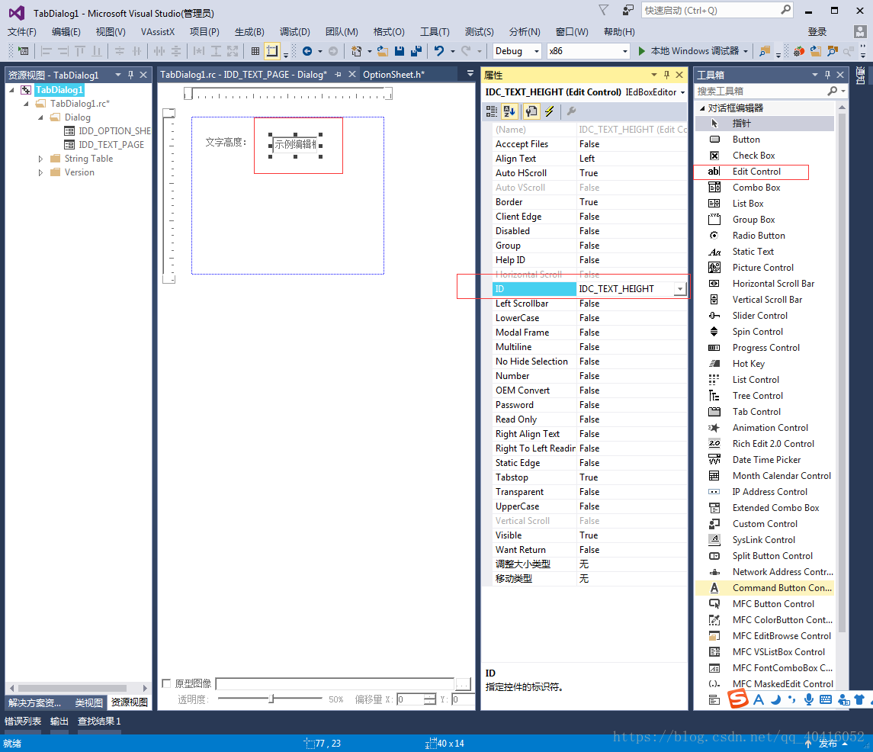Click 本地 Windows 调试器 button
Image resolution: width=873 pixels, height=752 pixels.
[x=695, y=50]
